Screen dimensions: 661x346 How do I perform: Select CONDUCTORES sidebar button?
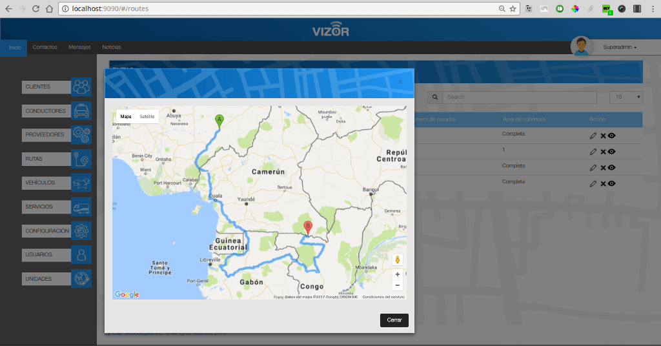(46, 111)
